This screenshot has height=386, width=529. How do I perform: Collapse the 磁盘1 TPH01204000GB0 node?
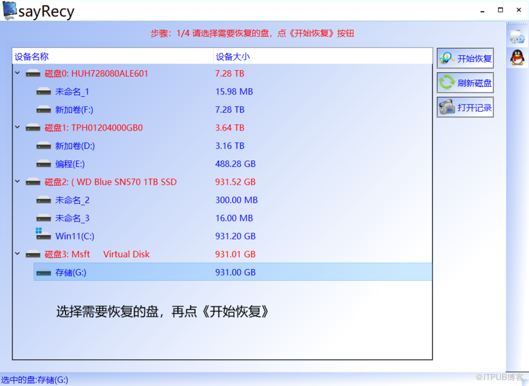[x=17, y=127]
